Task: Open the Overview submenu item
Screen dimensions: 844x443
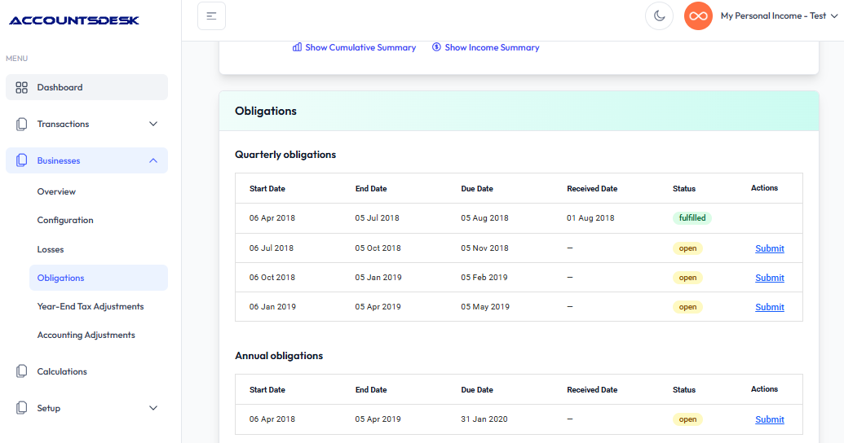Action: (56, 191)
